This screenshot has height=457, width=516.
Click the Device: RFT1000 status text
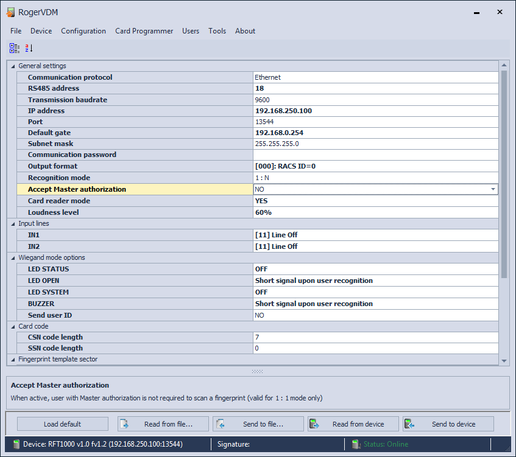click(103, 444)
